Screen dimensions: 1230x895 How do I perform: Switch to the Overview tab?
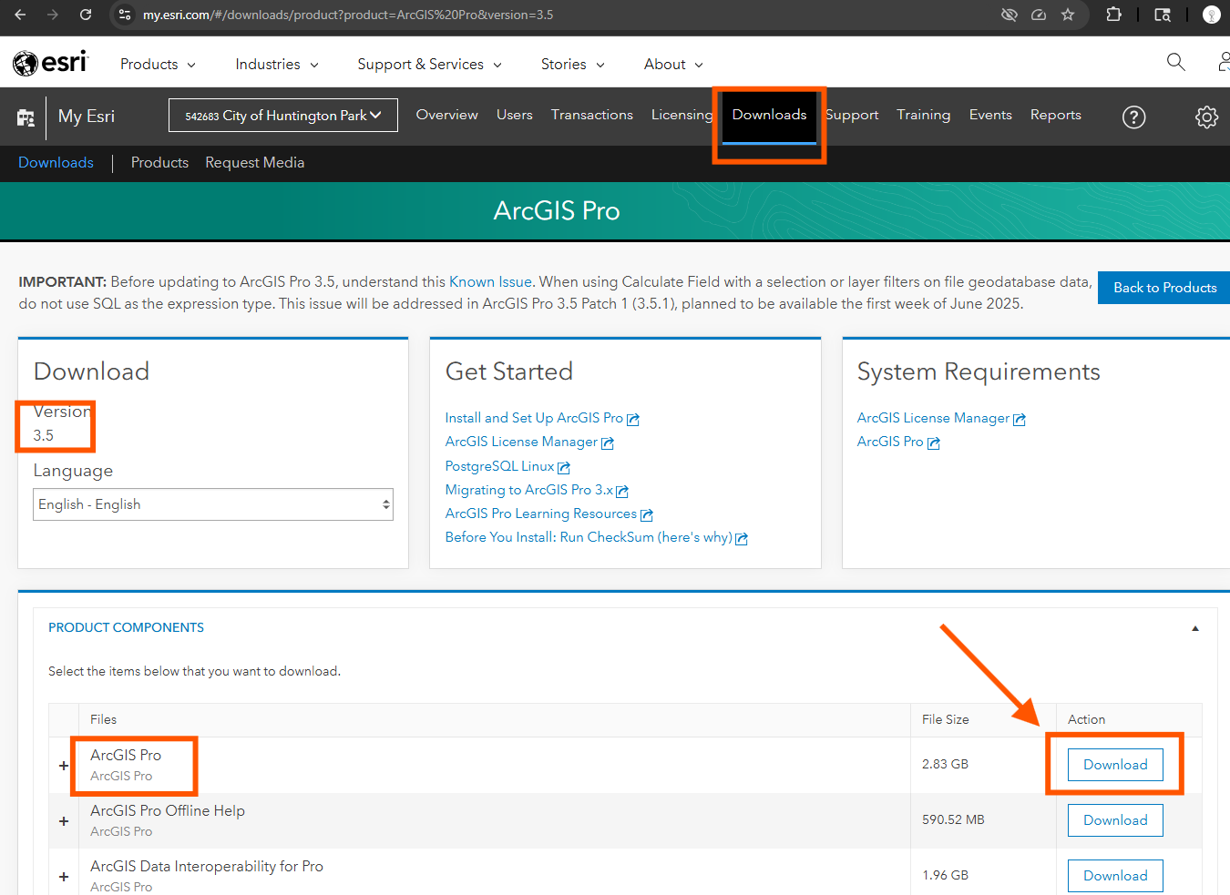point(446,115)
